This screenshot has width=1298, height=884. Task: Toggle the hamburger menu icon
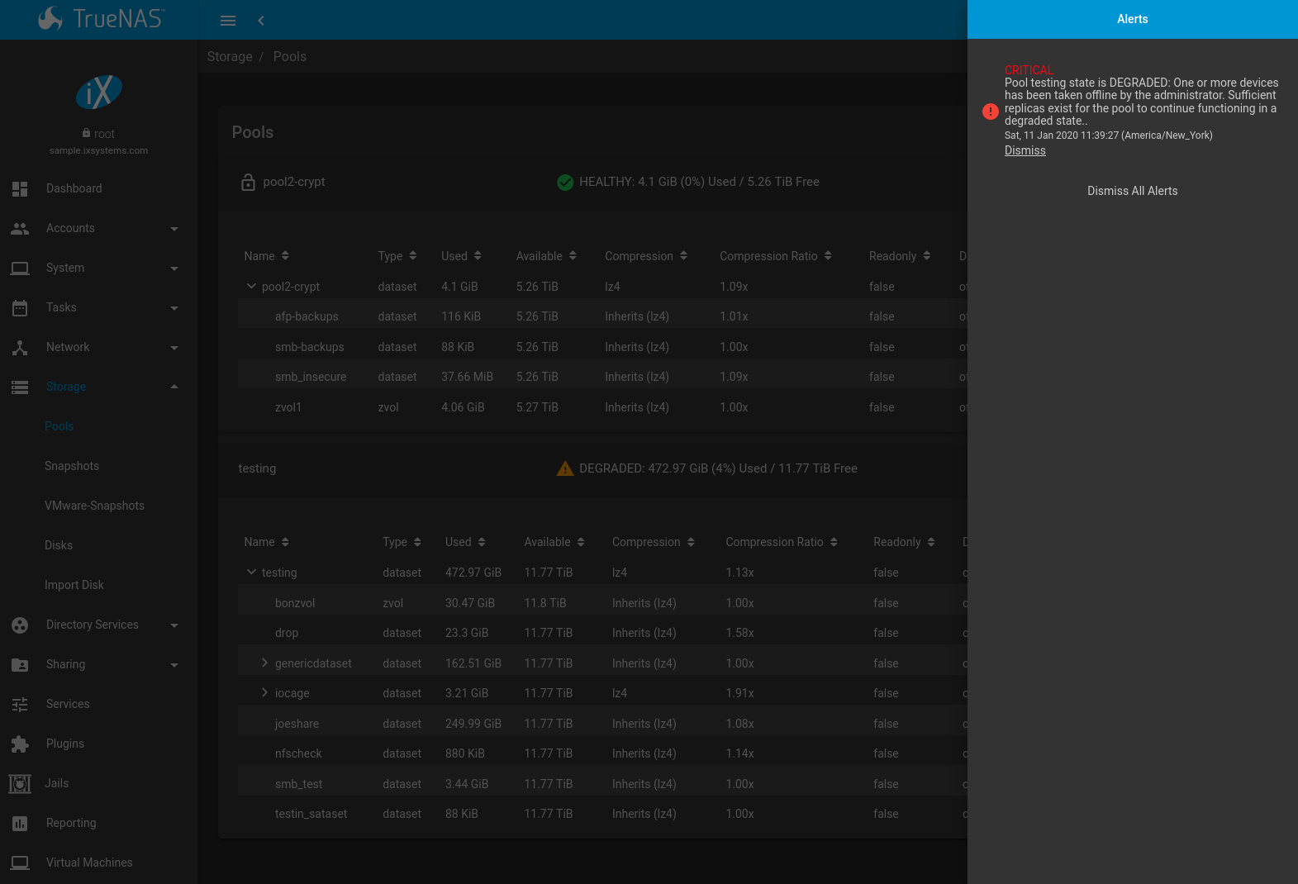tap(228, 21)
